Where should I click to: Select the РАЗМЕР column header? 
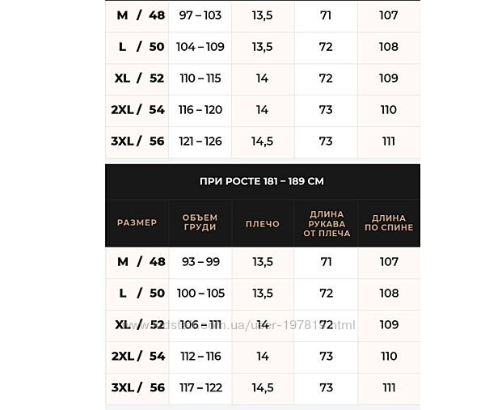click(x=137, y=222)
